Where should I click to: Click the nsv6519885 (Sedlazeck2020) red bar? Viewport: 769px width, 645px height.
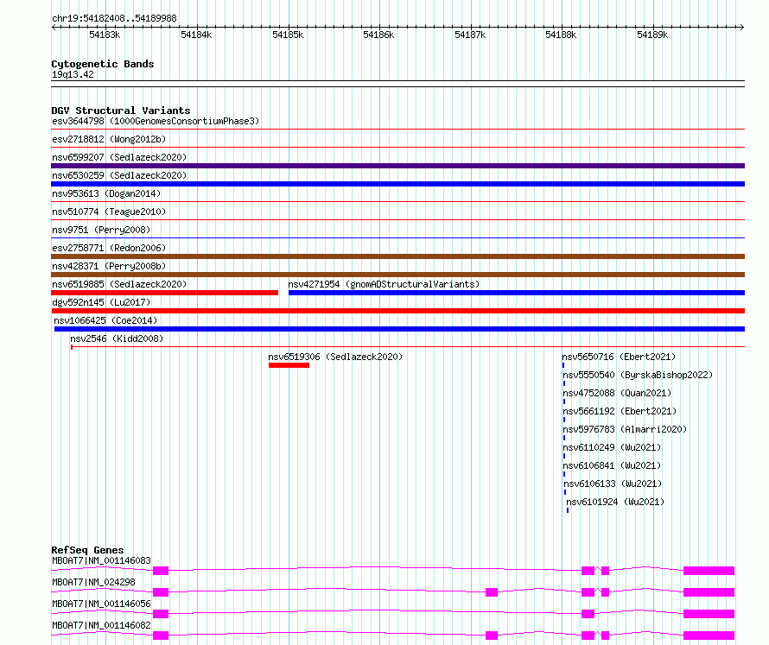pos(165,293)
